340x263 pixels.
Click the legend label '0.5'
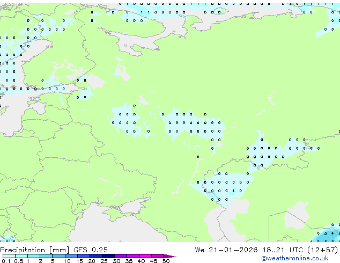[x=19, y=261]
